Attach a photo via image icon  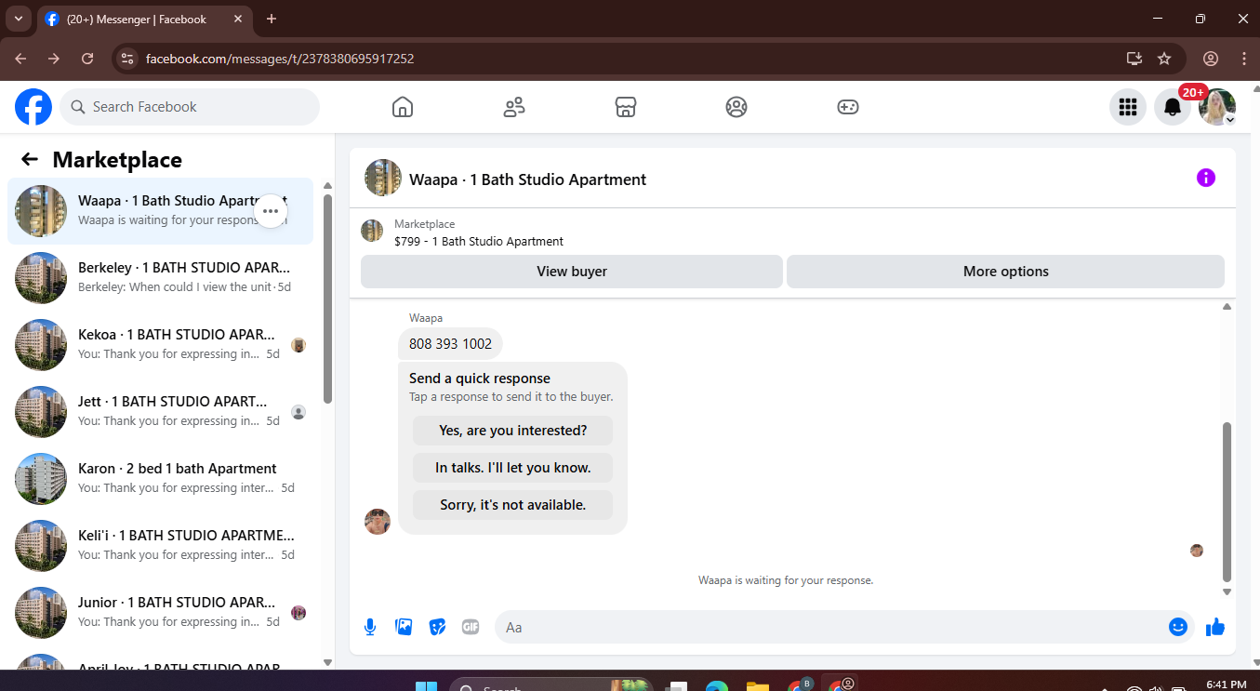click(x=404, y=627)
